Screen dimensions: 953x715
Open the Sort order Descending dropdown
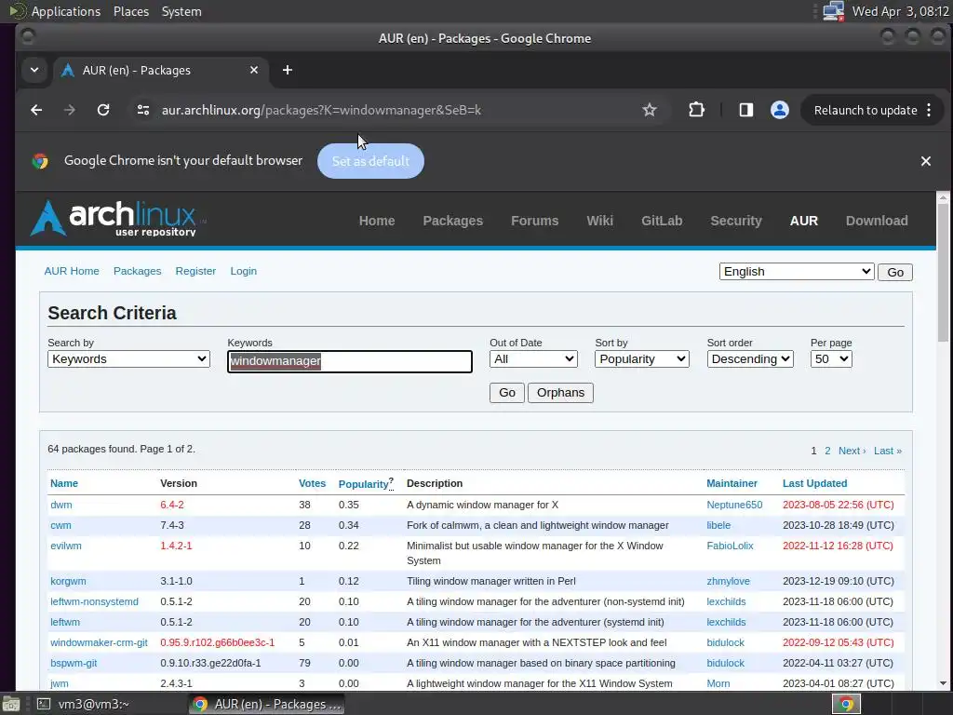point(750,359)
